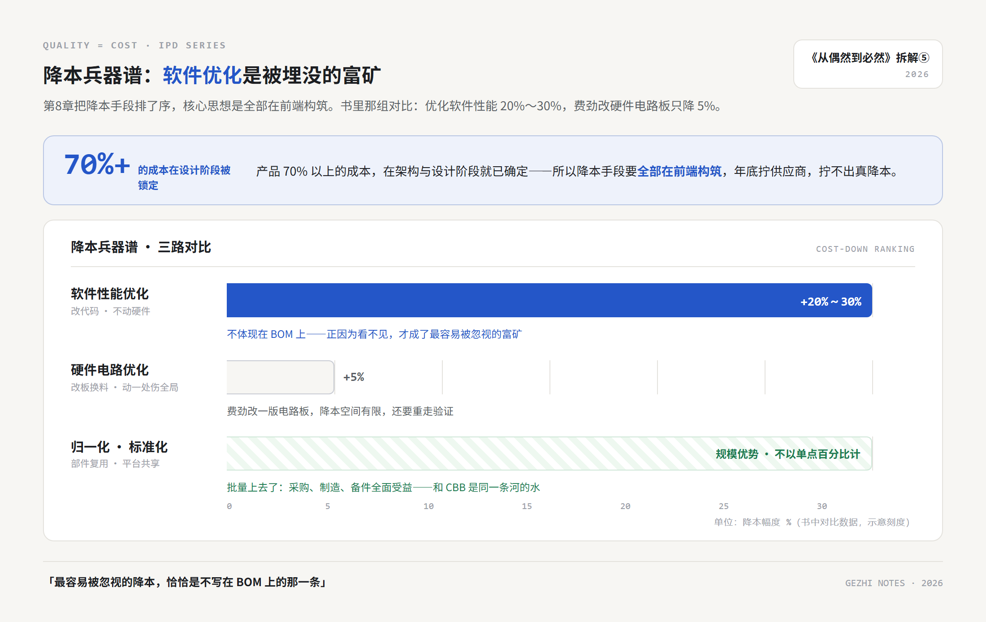Click the green note mentioning CBB
This screenshot has width=986, height=622.
point(383,488)
